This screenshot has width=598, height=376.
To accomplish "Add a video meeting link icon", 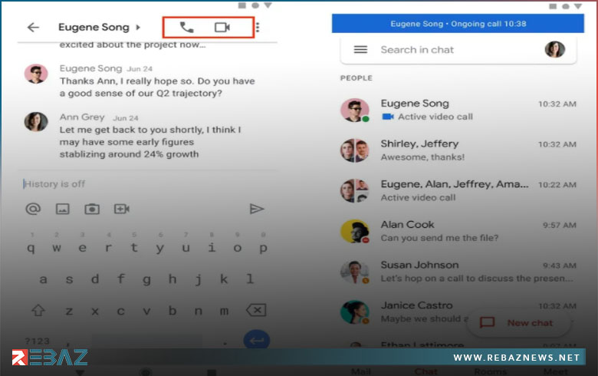I will click(122, 209).
